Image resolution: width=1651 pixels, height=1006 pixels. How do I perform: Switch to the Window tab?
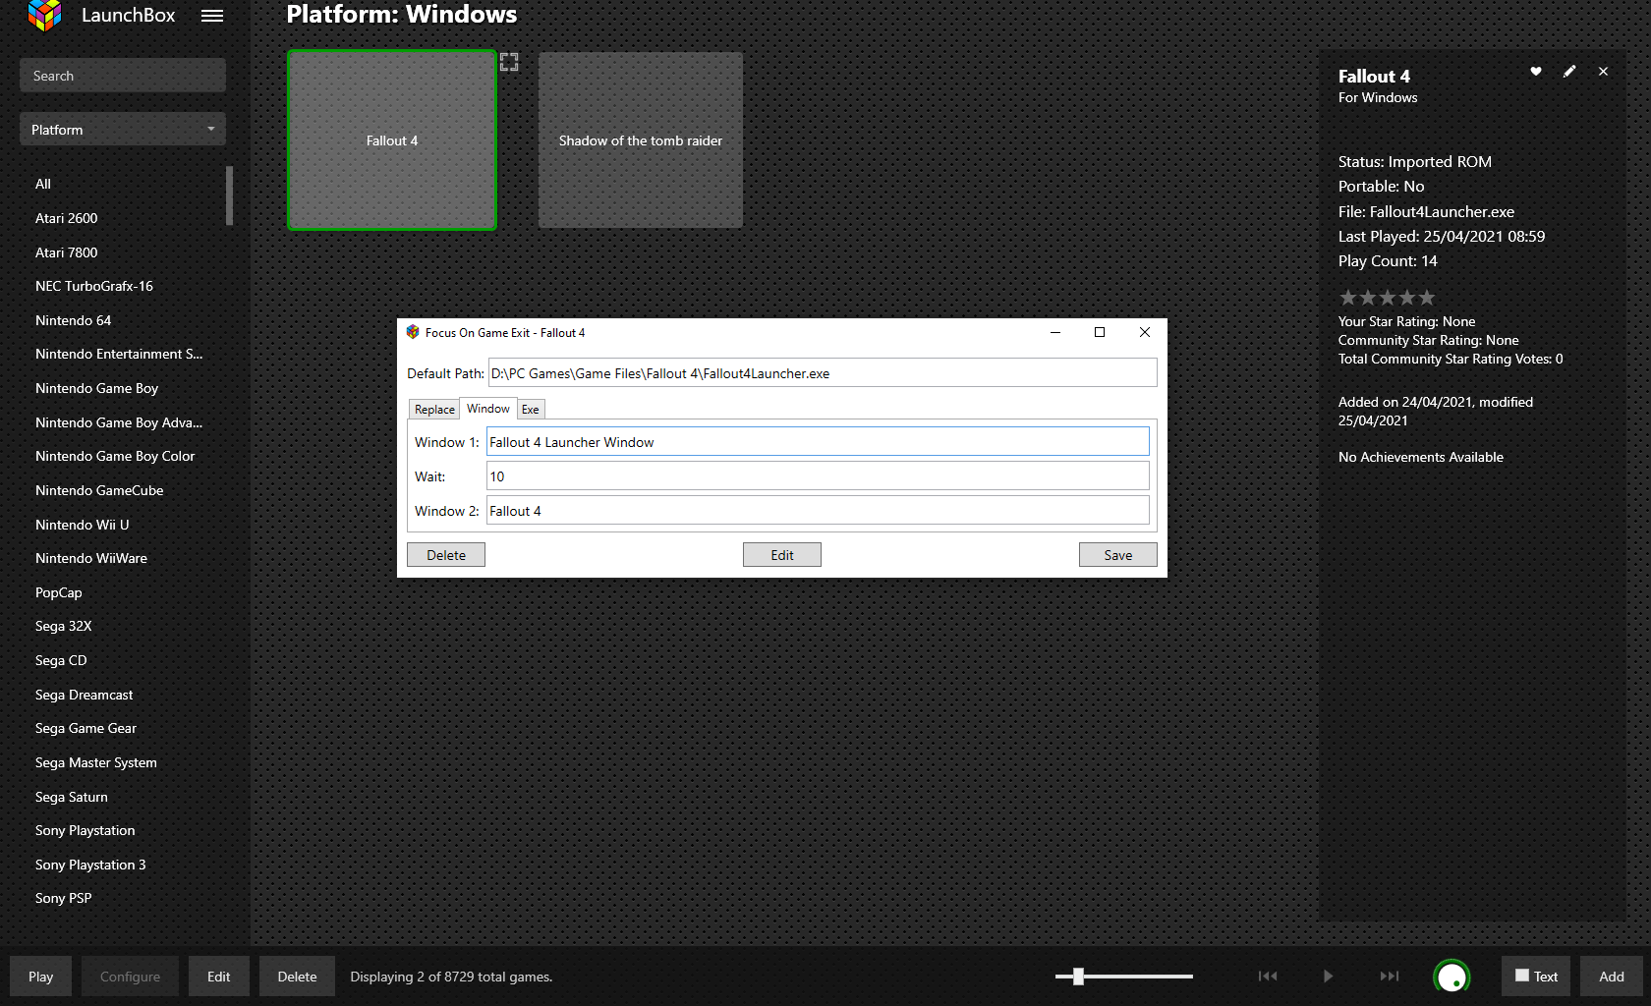tap(488, 409)
